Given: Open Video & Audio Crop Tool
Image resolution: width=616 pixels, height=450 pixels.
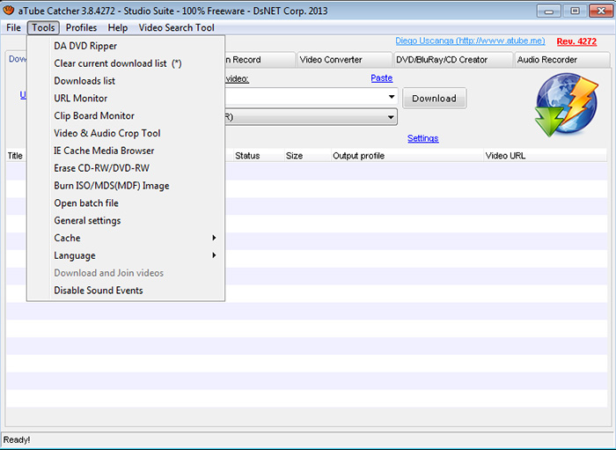Looking at the screenshot, I should tap(126, 133).
